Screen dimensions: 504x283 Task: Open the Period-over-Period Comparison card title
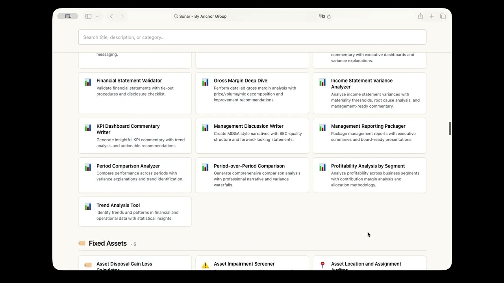coord(249,166)
